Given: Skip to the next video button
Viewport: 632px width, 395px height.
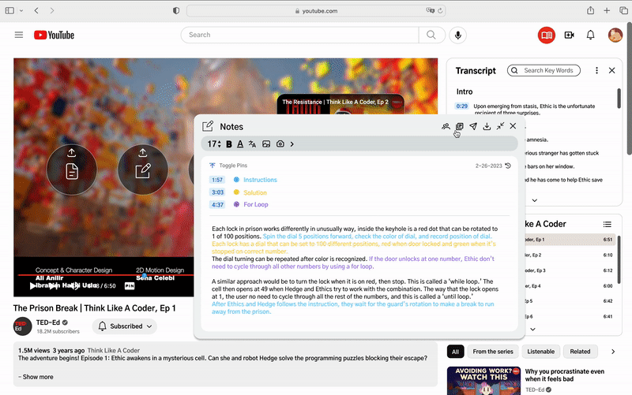Looking at the screenshot, I should [x=53, y=286].
